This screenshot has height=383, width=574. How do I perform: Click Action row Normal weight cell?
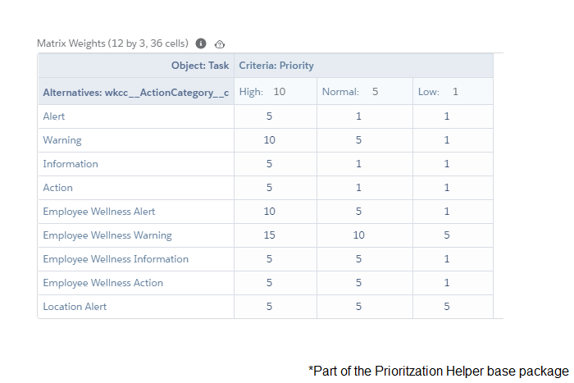tap(365, 188)
